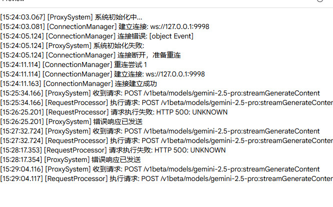The height and width of the screenshot is (207, 333).
Task: Select the '连接建立成功' log line
Action: point(79,83)
